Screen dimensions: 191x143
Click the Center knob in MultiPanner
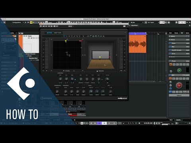[x=57, y=92]
